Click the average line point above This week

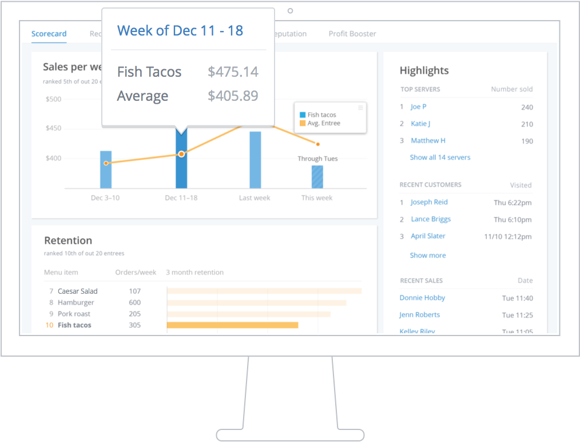tap(318, 144)
